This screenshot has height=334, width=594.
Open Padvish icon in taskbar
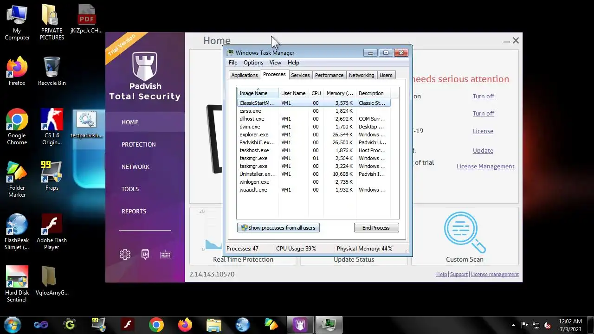click(x=300, y=325)
